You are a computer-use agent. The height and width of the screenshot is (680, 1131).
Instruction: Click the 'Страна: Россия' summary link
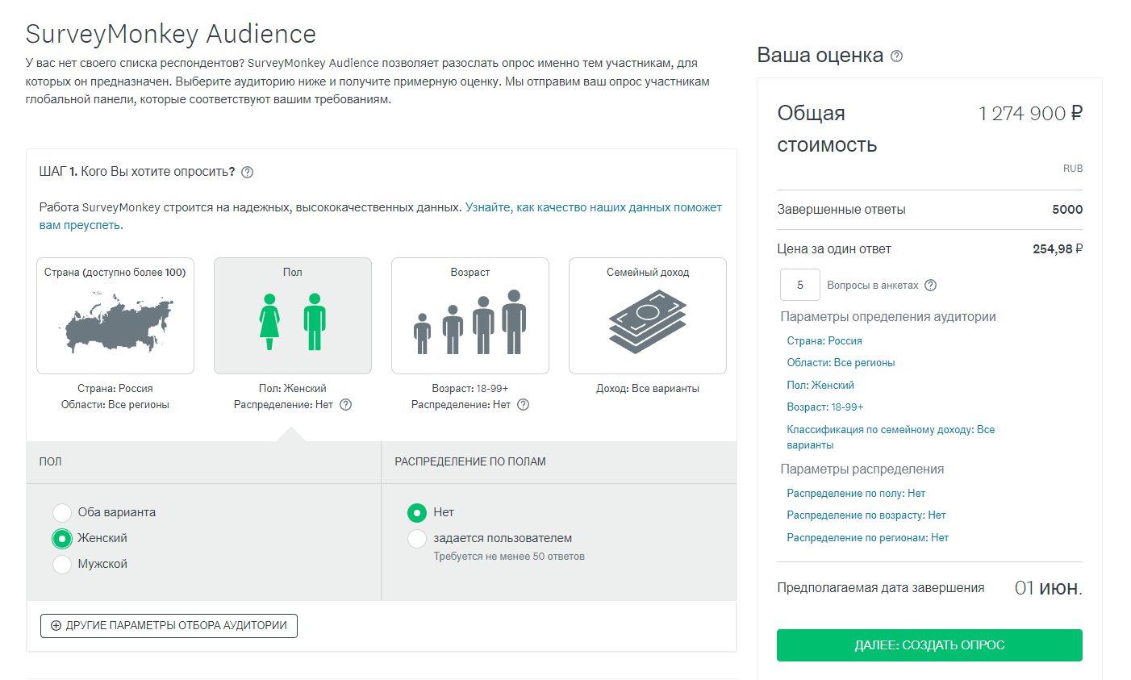pyautogui.click(x=824, y=341)
